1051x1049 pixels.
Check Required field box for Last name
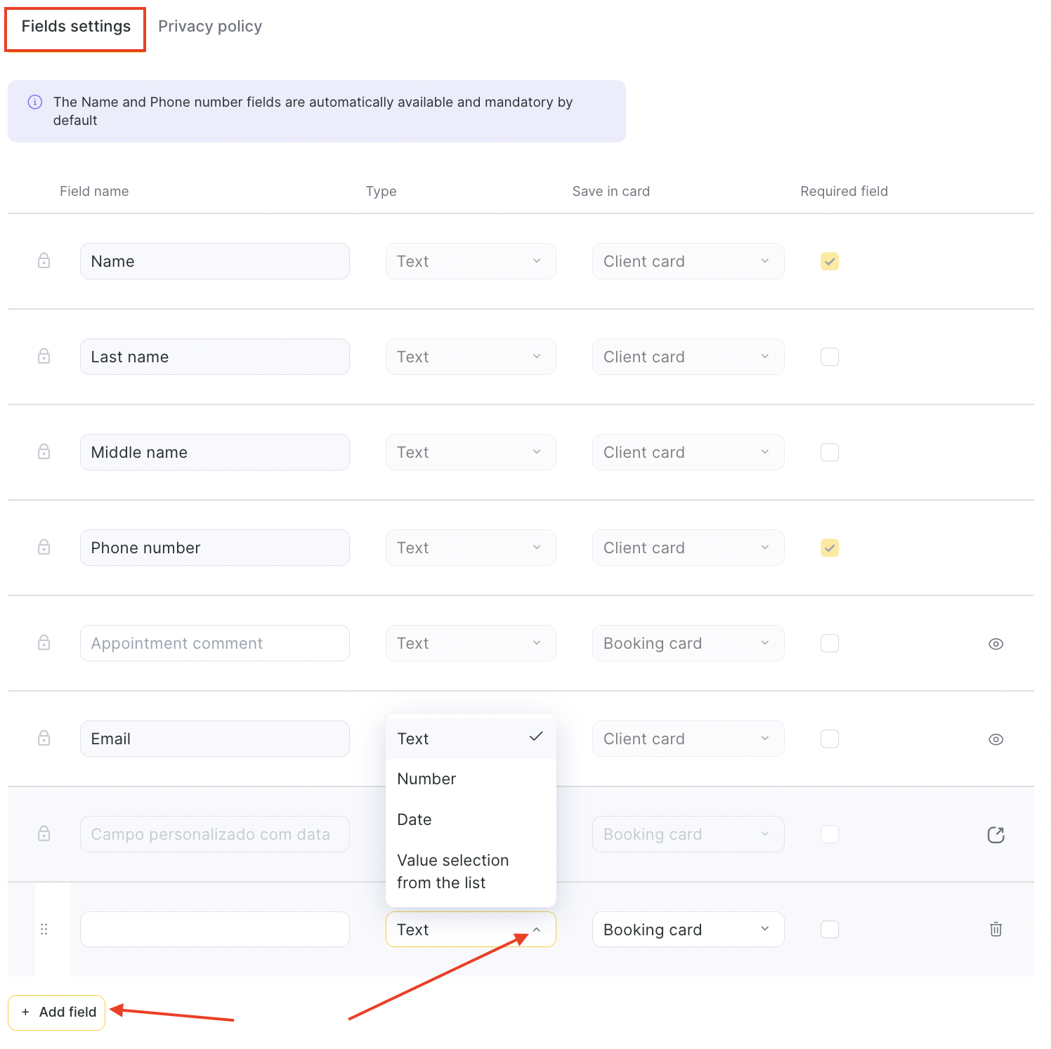coord(830,357)
